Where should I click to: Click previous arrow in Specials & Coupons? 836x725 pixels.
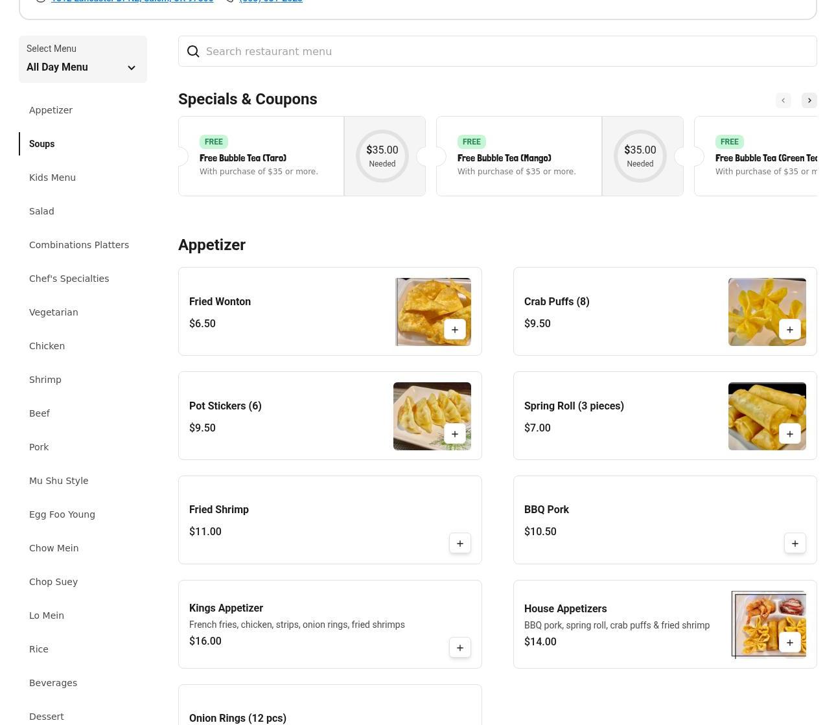click(783, 100)
